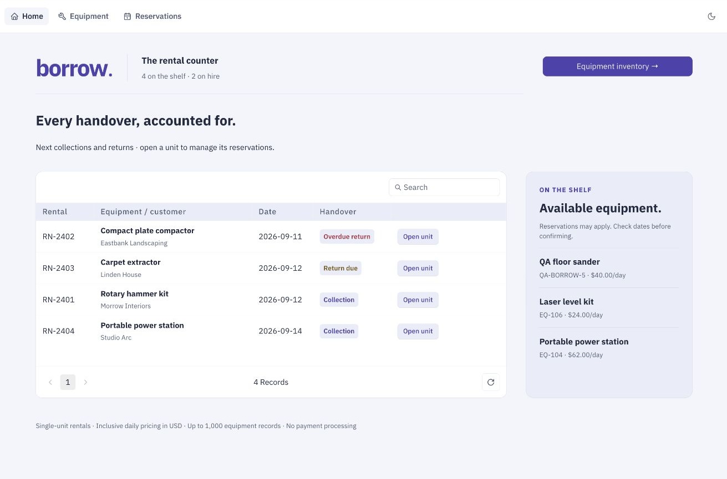727x479 pixels.
Task: Go to the previous page with the left chevron
Action: pyautogui.click(x=50, y=382)
